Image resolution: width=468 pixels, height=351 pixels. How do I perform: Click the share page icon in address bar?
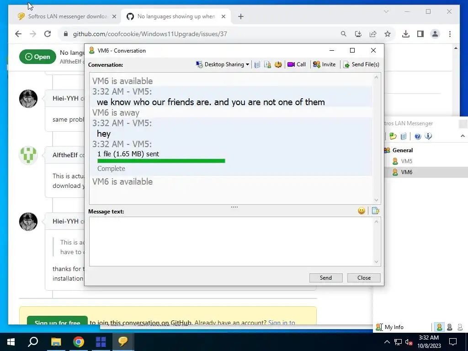tap(373, 34)
